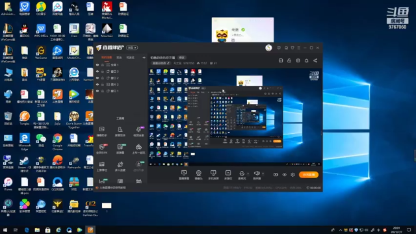Toggle lock on source 全屏 1
The height and width of the screenshot is (234, 416).
point(103,65)
